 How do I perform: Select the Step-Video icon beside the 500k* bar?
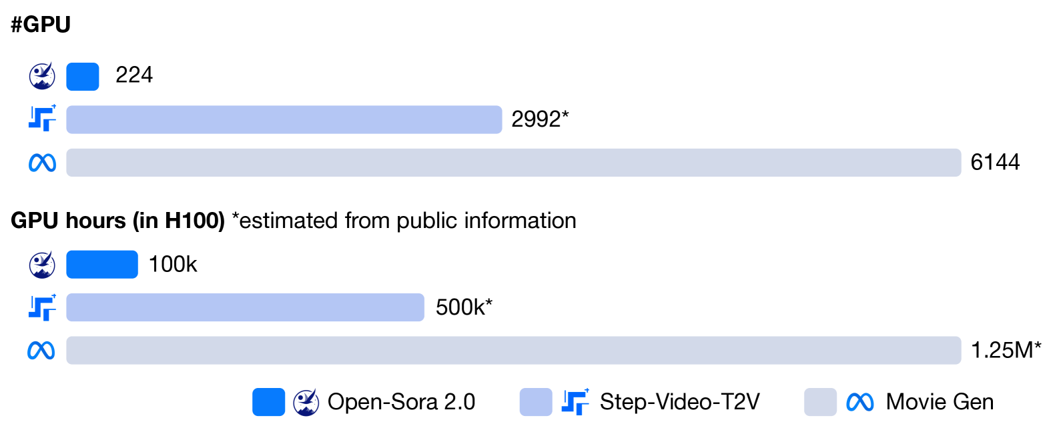pos(42,307)
